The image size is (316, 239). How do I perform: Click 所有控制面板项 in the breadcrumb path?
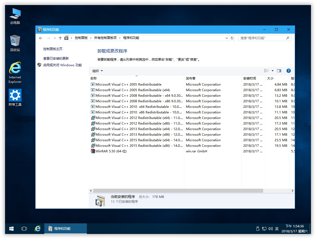pyautogui.click(x=105, y=38)
